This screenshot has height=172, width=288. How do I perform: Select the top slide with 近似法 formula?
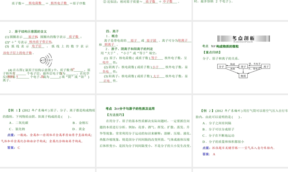(144, 10)
